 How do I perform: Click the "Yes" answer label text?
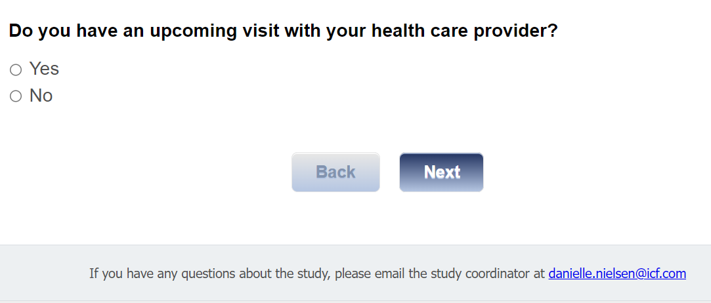(x=44, y=69)
